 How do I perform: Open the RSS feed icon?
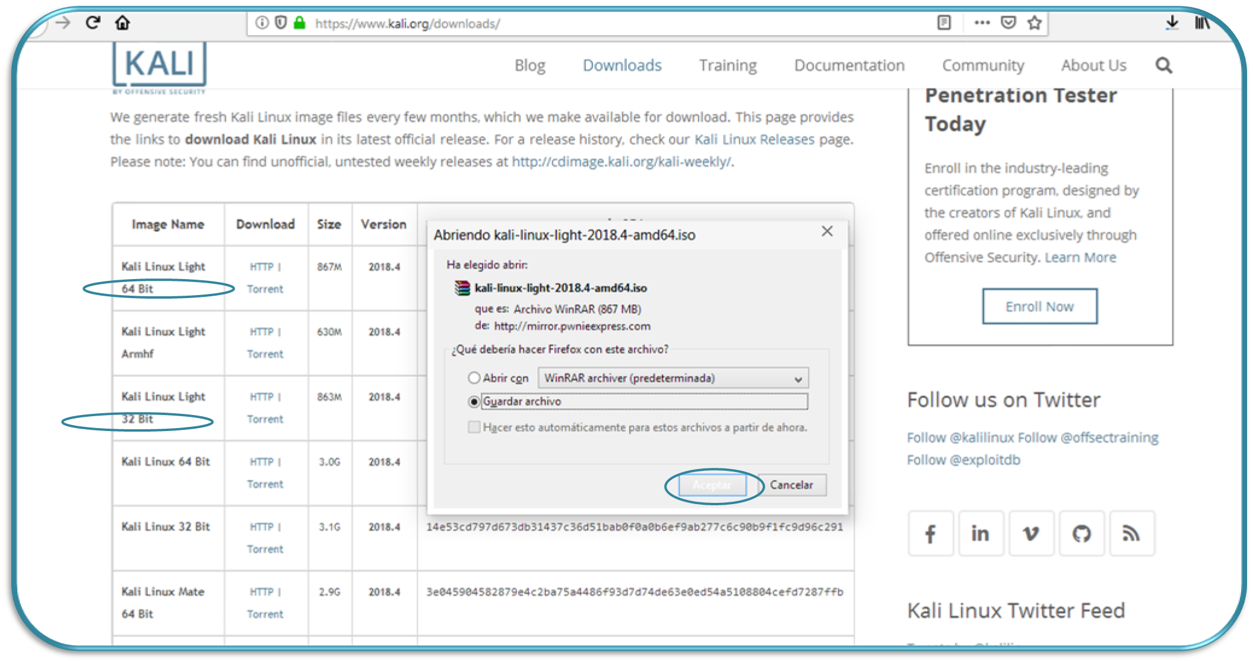1132,533
